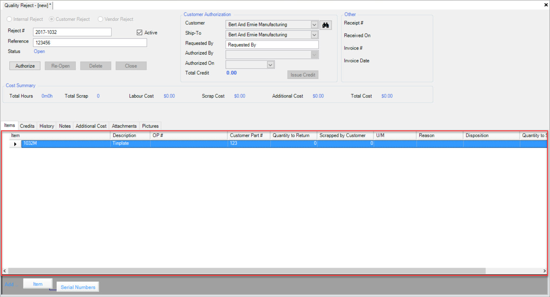The image size is (550, 297).
Task: Open the Customer dropdown
Action: (x=314, y=25)
